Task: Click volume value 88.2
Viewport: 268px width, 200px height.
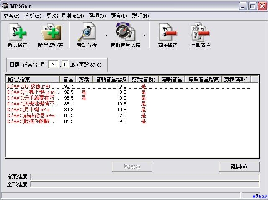Action: (x=69, y=115)
